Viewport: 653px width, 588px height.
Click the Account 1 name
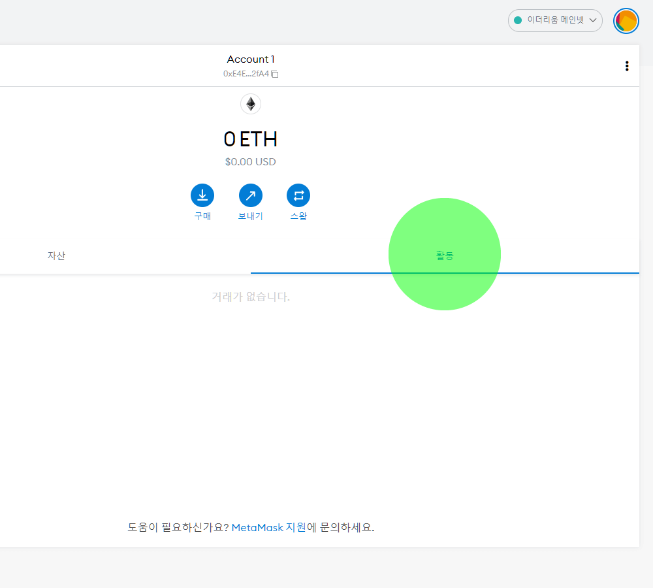pyautogui.click(x=250, y=59)
